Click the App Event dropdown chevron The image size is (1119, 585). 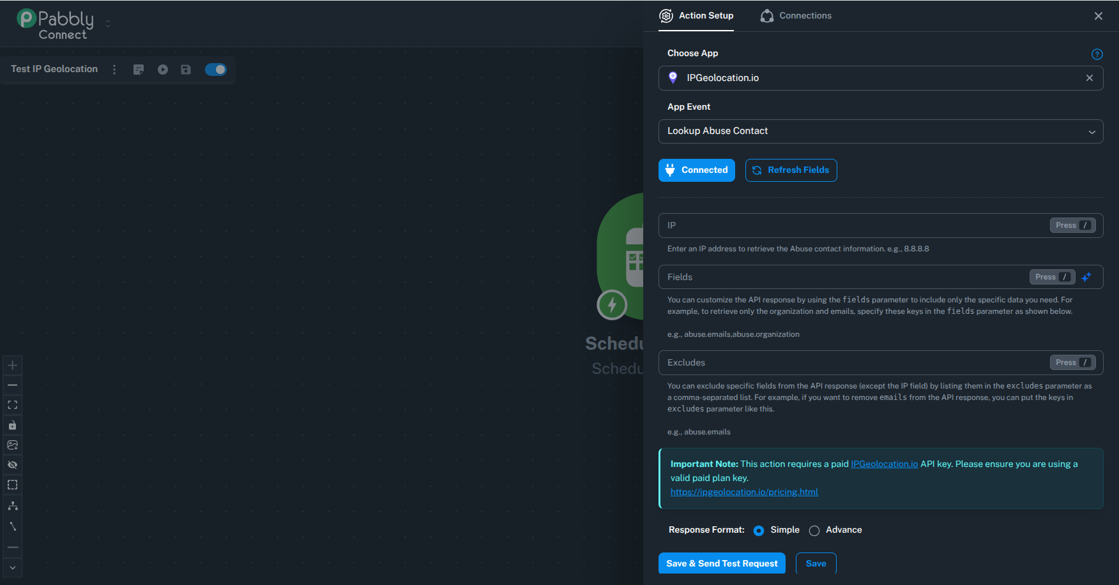[x=1092, y=132]
